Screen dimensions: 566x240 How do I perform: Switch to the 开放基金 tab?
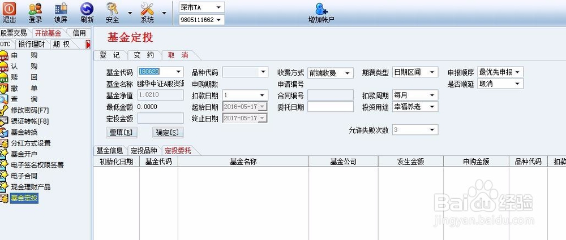click(48, 33)
